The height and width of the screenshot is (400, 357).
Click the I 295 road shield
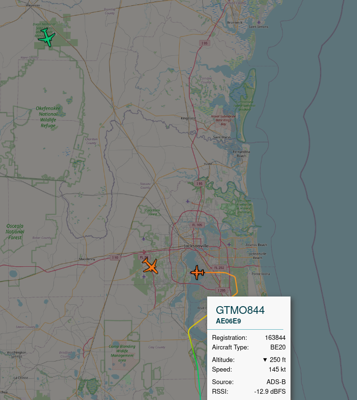point(222,290)
